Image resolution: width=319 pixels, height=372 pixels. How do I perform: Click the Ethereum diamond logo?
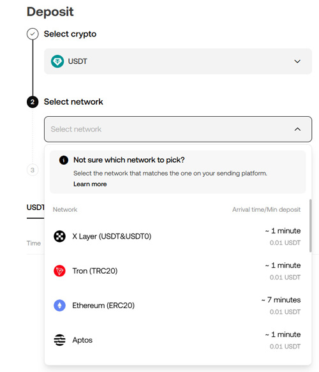59,306
